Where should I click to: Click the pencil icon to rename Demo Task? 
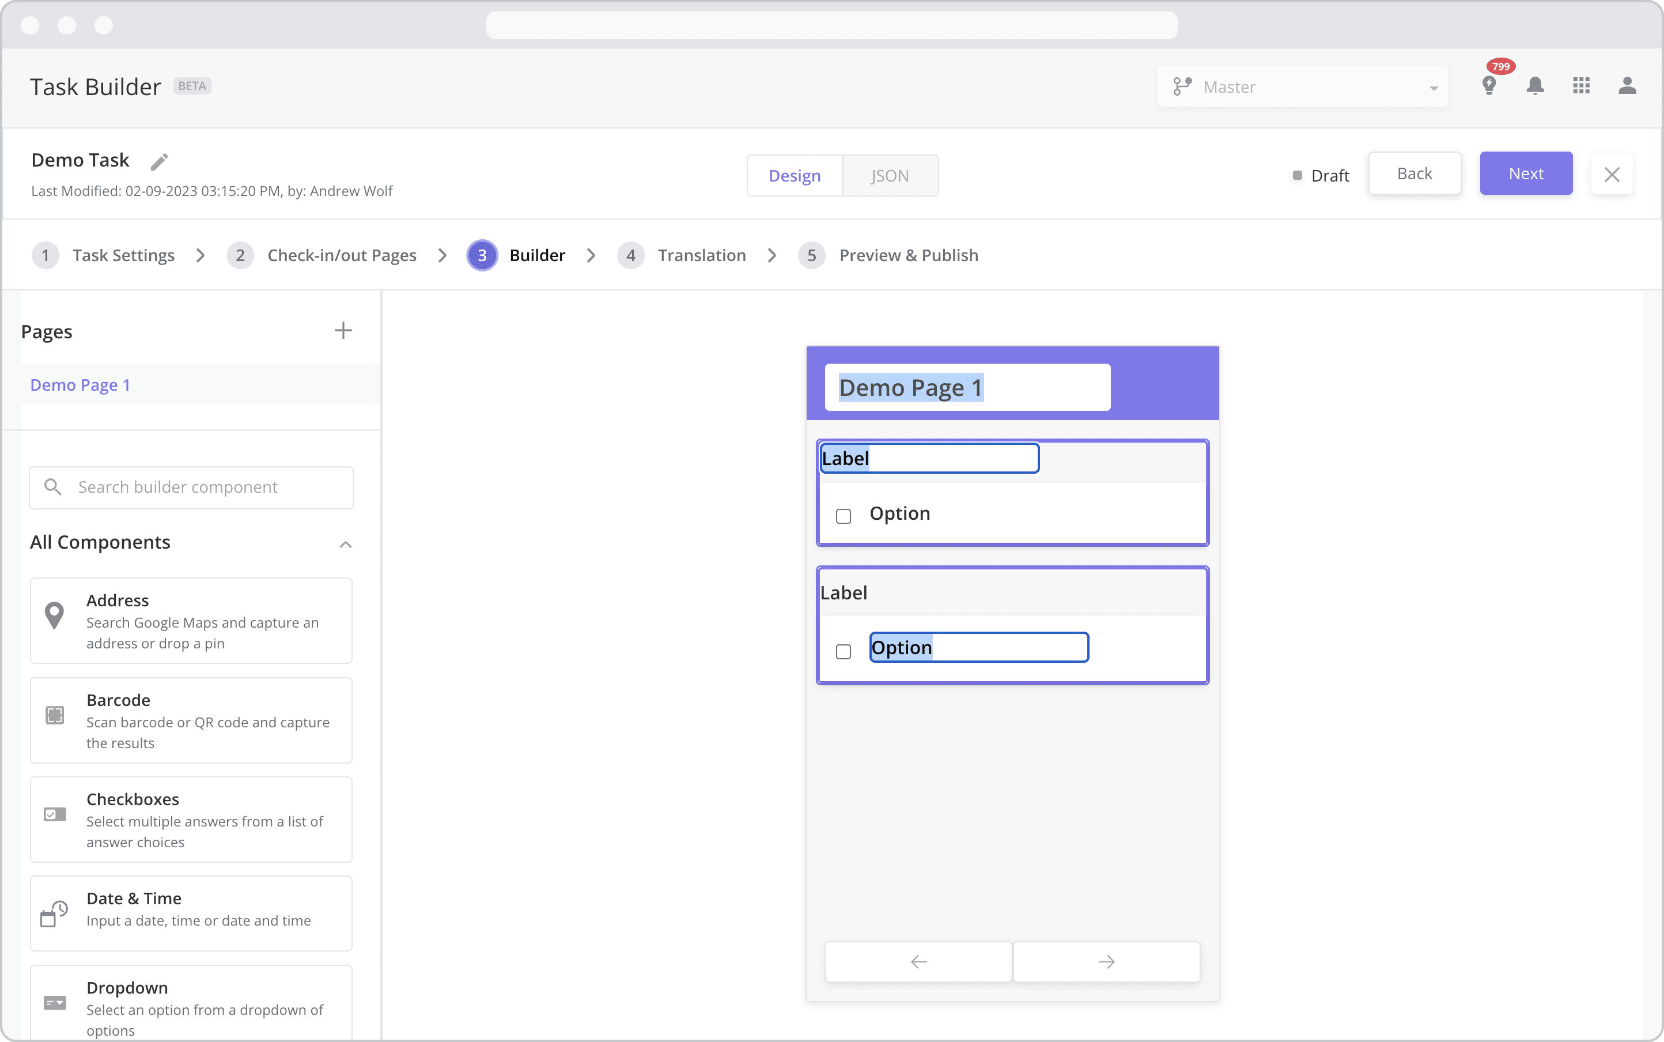159,161
